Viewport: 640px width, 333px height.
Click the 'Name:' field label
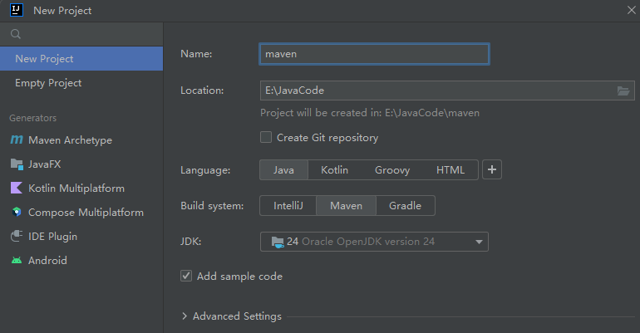[196, 54]
